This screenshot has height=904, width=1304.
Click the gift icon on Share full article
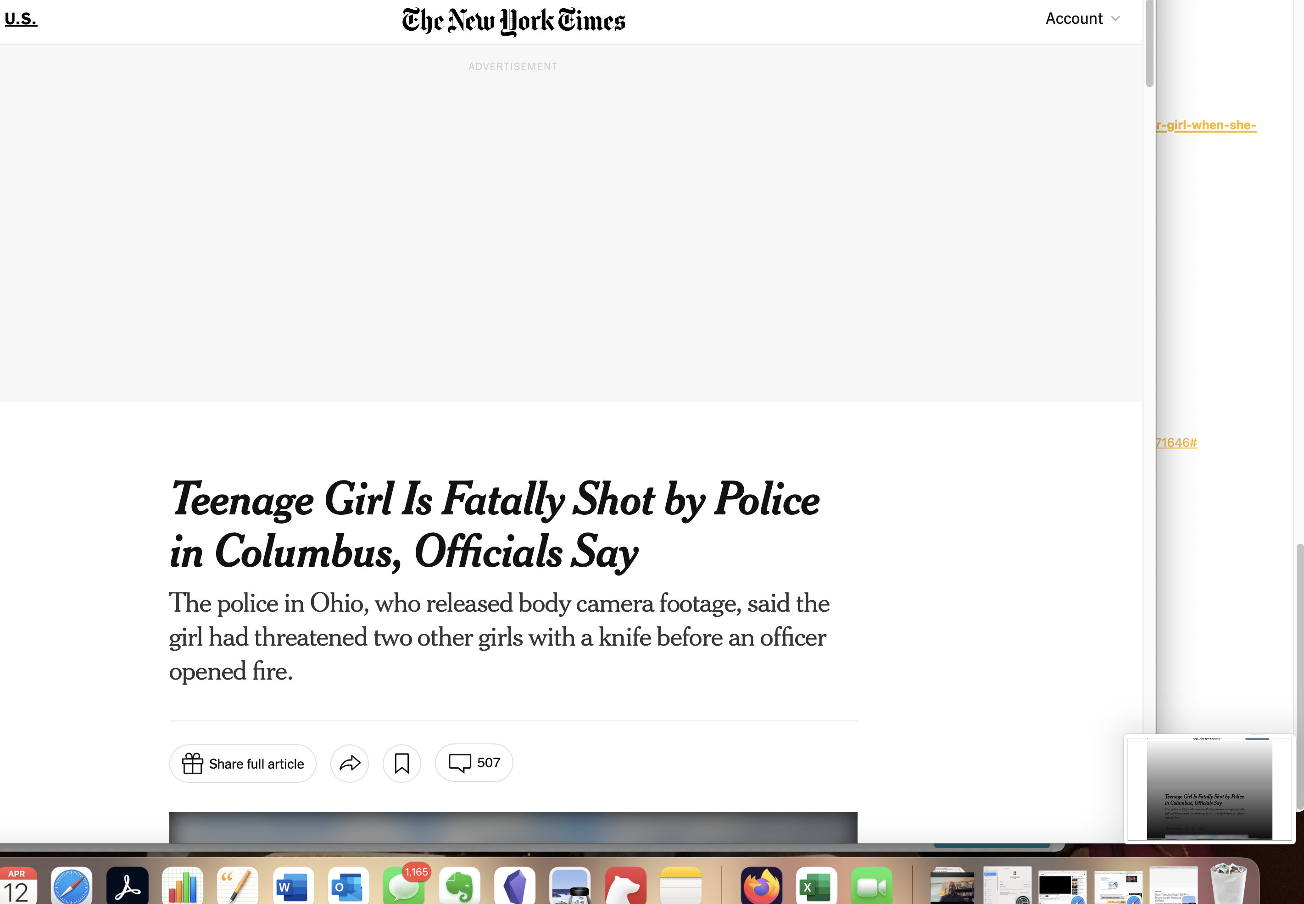(193, 763)
